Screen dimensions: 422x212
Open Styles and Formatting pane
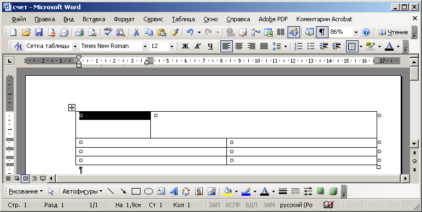coord(18,46)
